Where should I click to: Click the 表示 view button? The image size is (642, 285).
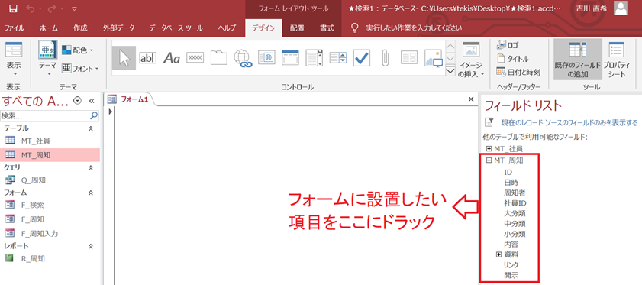(14, 60)
